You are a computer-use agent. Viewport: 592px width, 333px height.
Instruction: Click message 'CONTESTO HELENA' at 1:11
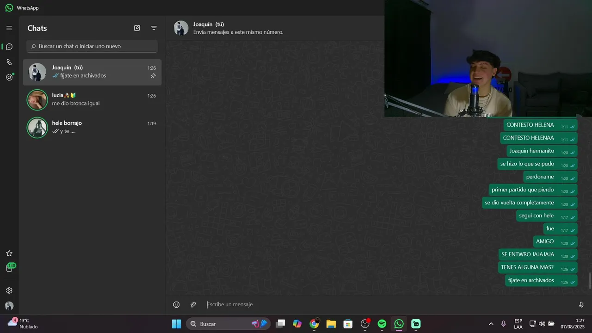pyautogui.click(x=540, y=125)
